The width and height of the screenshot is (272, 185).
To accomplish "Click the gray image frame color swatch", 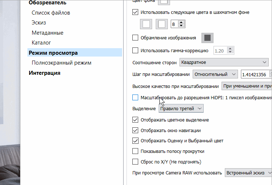I will point(207,38).
